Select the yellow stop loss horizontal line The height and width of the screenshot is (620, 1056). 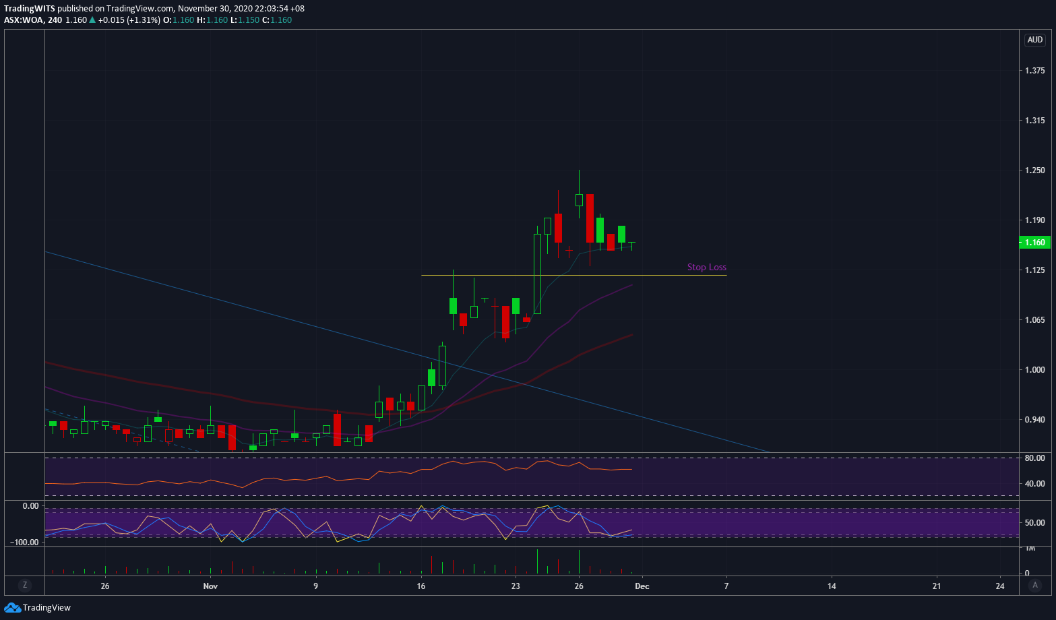point(574,275)
